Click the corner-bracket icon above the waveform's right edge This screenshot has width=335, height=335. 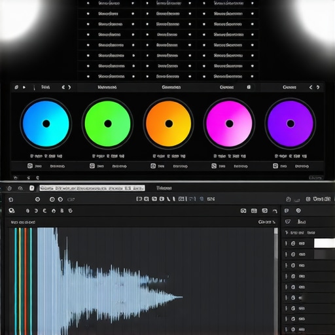275,211
